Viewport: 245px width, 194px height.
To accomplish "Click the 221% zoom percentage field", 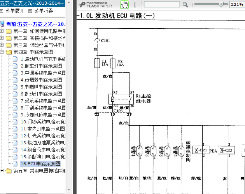I will pos(237,4).
